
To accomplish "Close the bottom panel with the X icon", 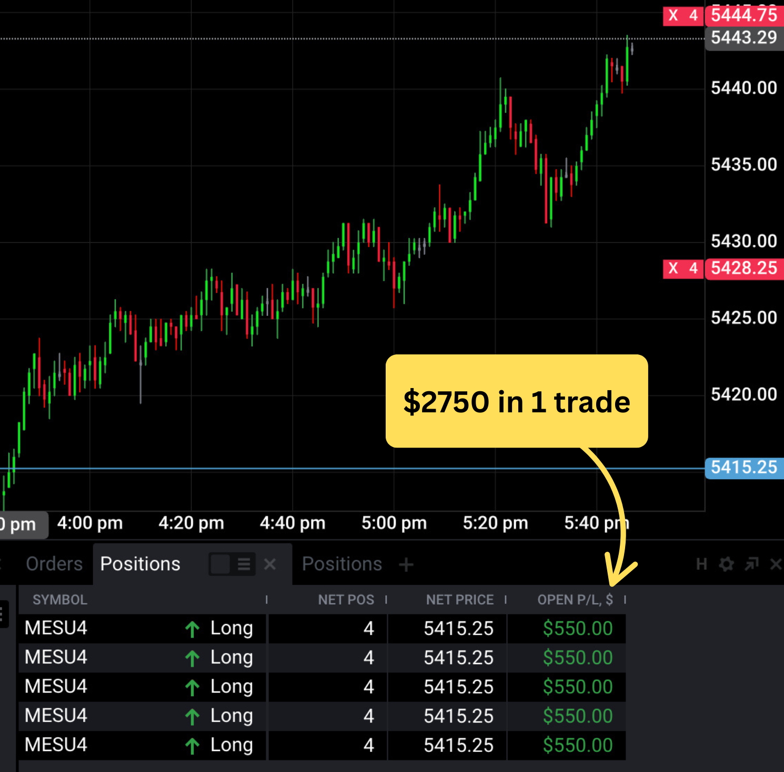I will (776, 565).
